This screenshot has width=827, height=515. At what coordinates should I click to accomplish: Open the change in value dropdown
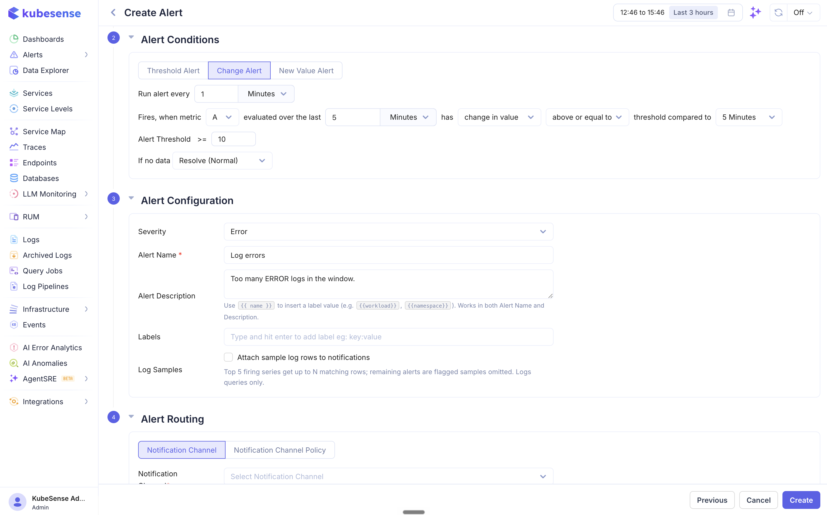tap(499, 117)
